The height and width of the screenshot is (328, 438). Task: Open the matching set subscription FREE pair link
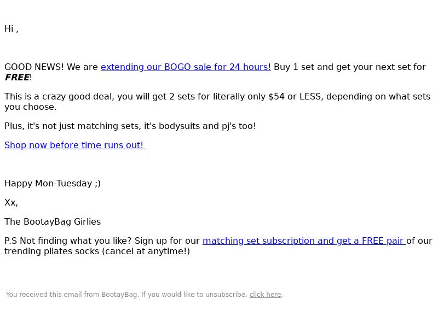point(304,241)
